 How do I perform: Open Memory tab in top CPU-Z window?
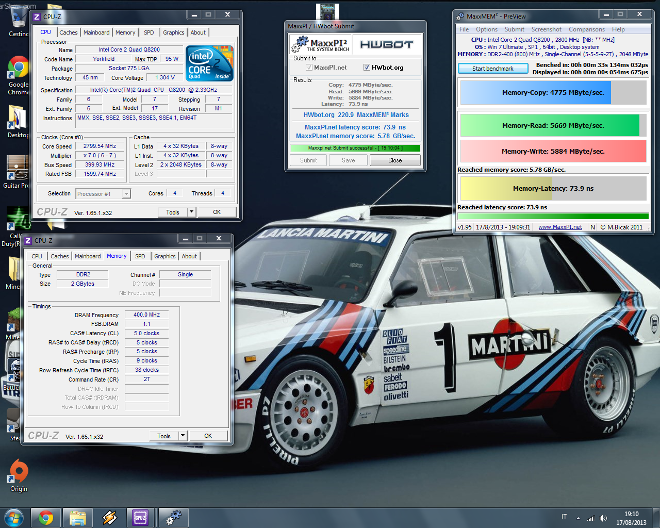[x=125, y=32]
